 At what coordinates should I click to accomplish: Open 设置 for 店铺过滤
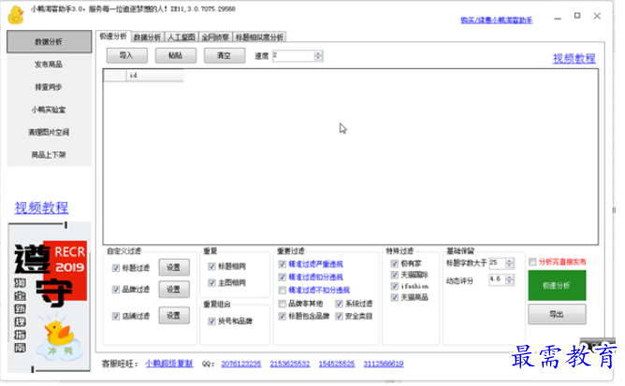[174, 316]
